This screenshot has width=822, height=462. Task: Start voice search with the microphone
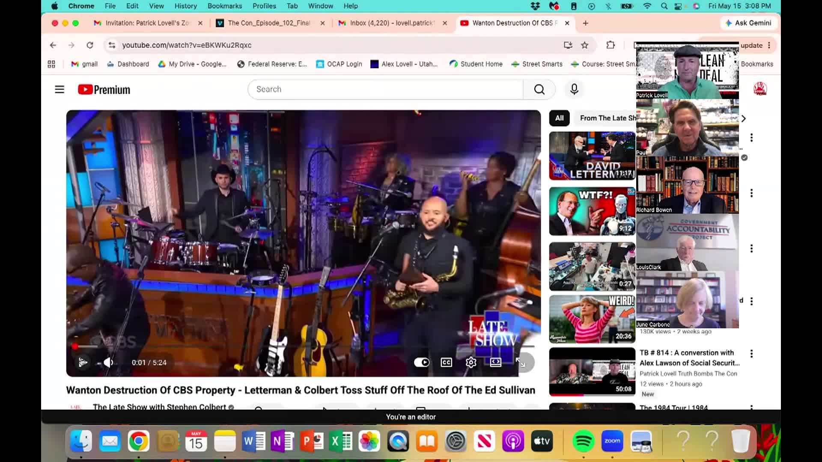574,89
